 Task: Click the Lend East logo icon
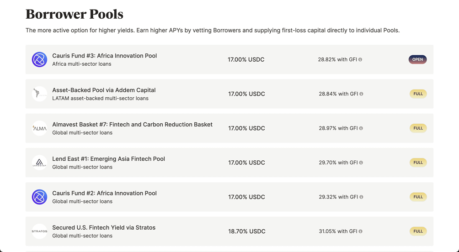(39, 163)
